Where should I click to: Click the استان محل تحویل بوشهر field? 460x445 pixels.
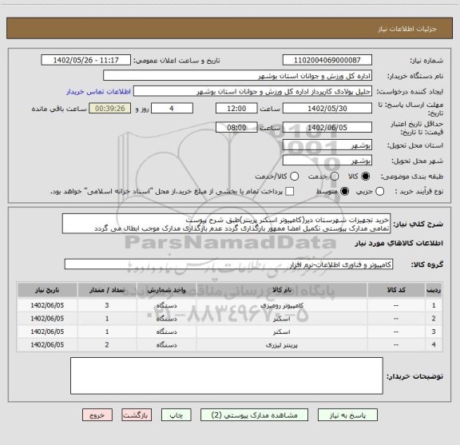pyautogui.click(x=327, y=145)
